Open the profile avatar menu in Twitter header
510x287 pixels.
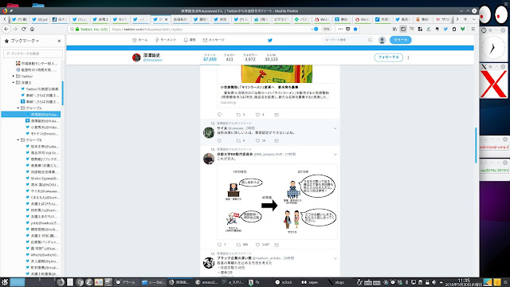coord(382,40)
